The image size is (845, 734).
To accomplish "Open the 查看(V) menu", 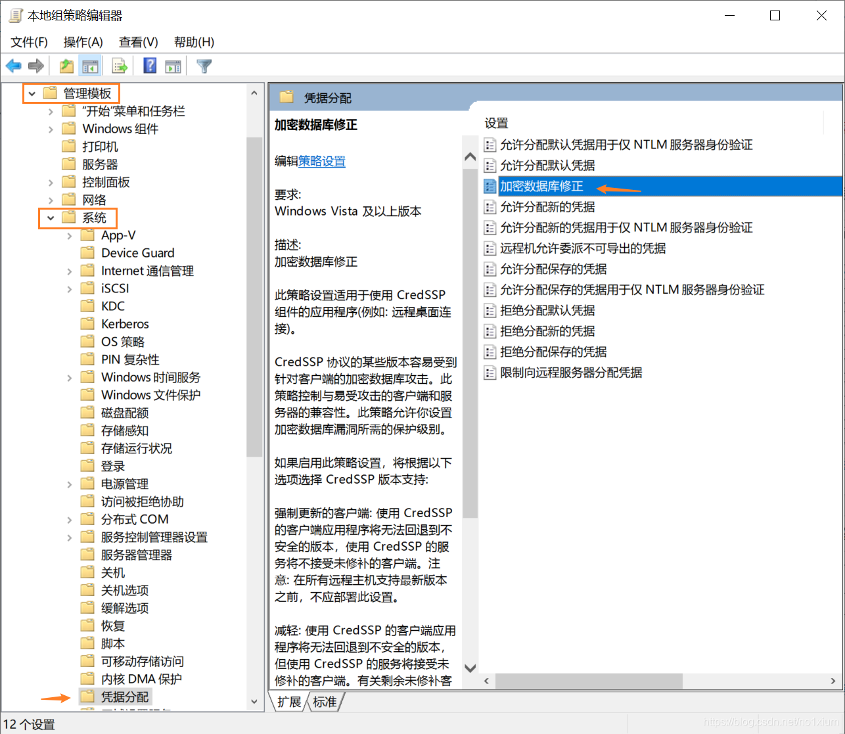I will click(x=138, y=42).
